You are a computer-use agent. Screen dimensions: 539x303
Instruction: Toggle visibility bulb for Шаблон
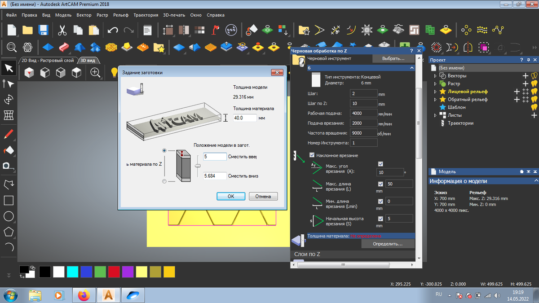(534, 107)
